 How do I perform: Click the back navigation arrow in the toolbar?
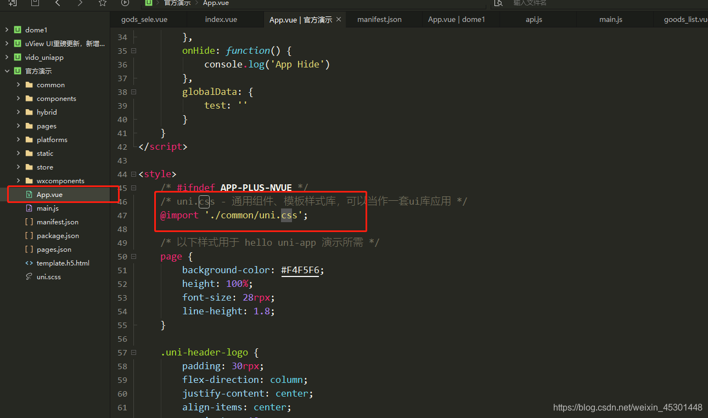click(58, 3)
